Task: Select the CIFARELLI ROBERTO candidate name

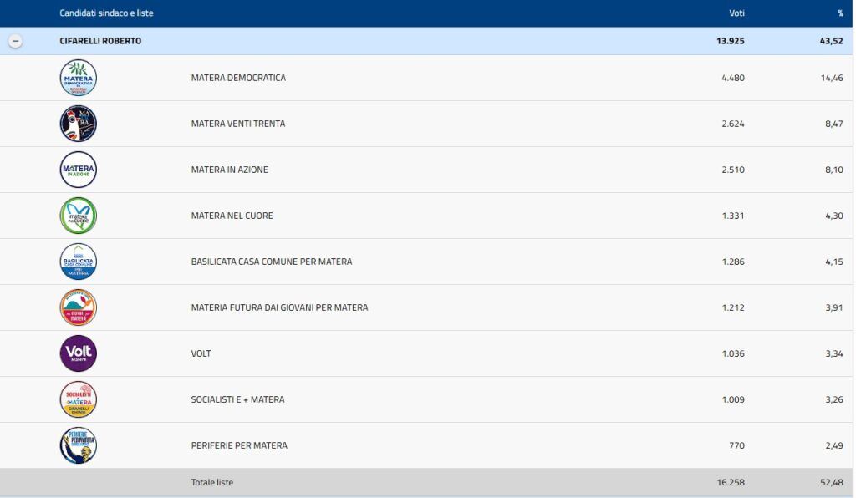Action: pos(100,41)
